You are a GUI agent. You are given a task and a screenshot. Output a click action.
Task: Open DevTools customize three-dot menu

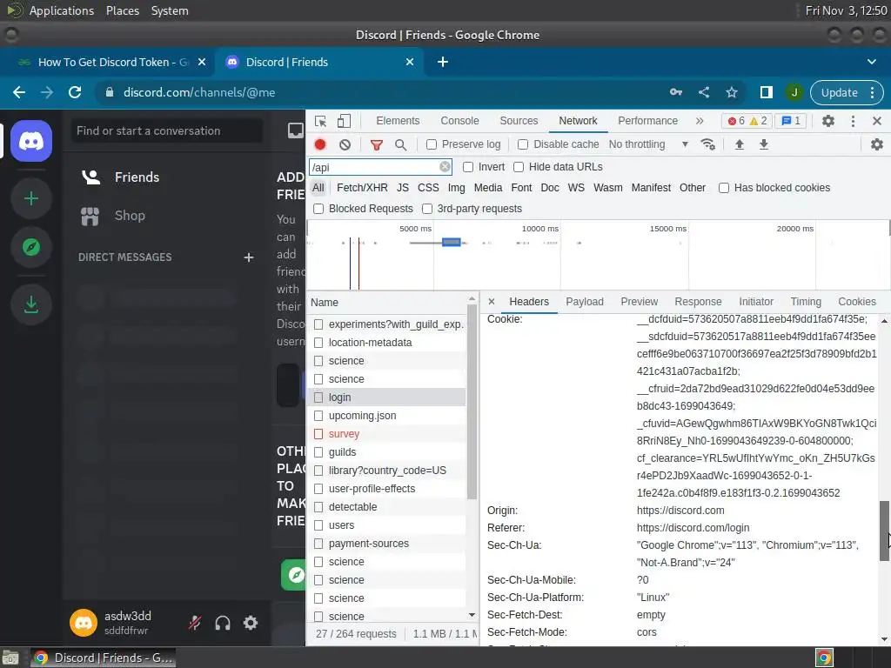coord(853,120)
